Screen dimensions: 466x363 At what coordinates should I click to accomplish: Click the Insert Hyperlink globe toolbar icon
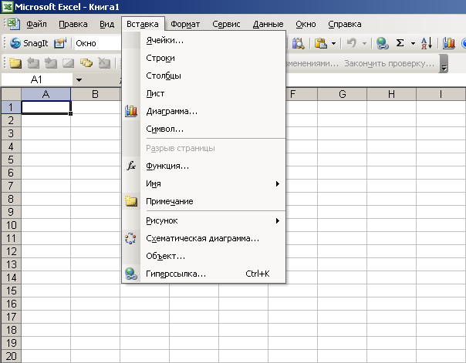(x=382, y=43)
